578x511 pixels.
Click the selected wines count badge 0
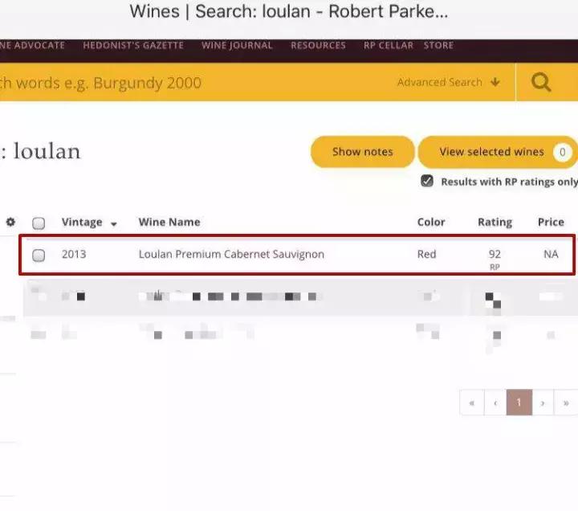point(562,152)
